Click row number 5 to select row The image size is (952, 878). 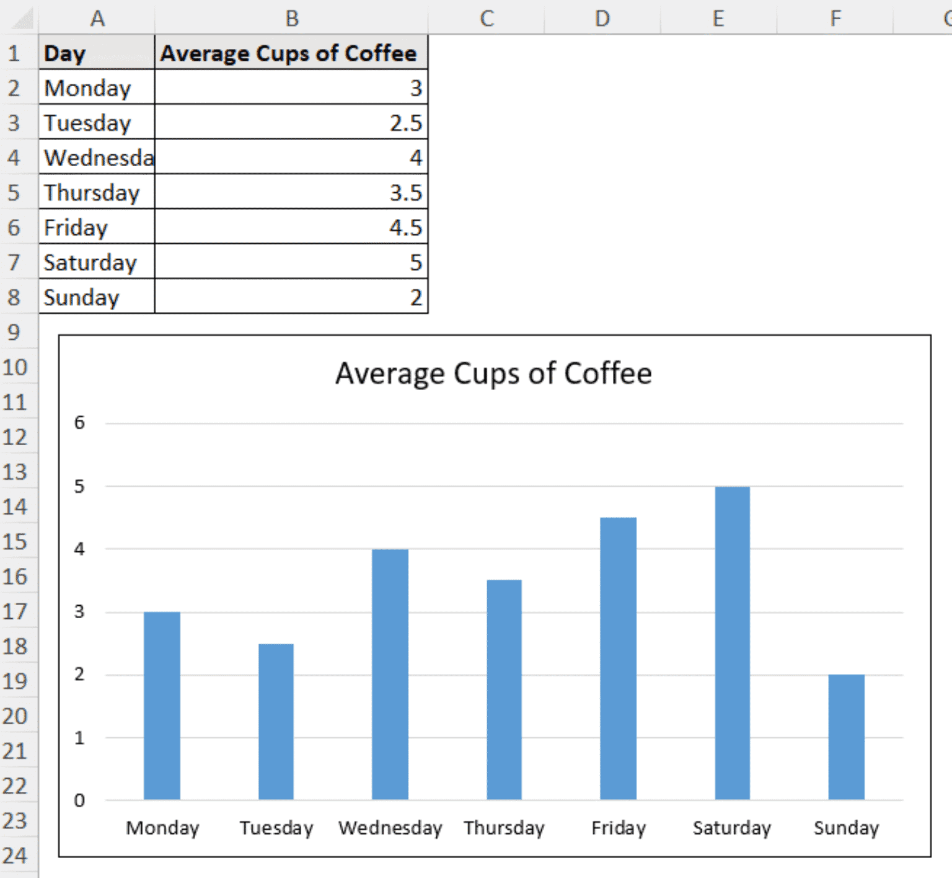pyautogui.click(x=15, y=192)
